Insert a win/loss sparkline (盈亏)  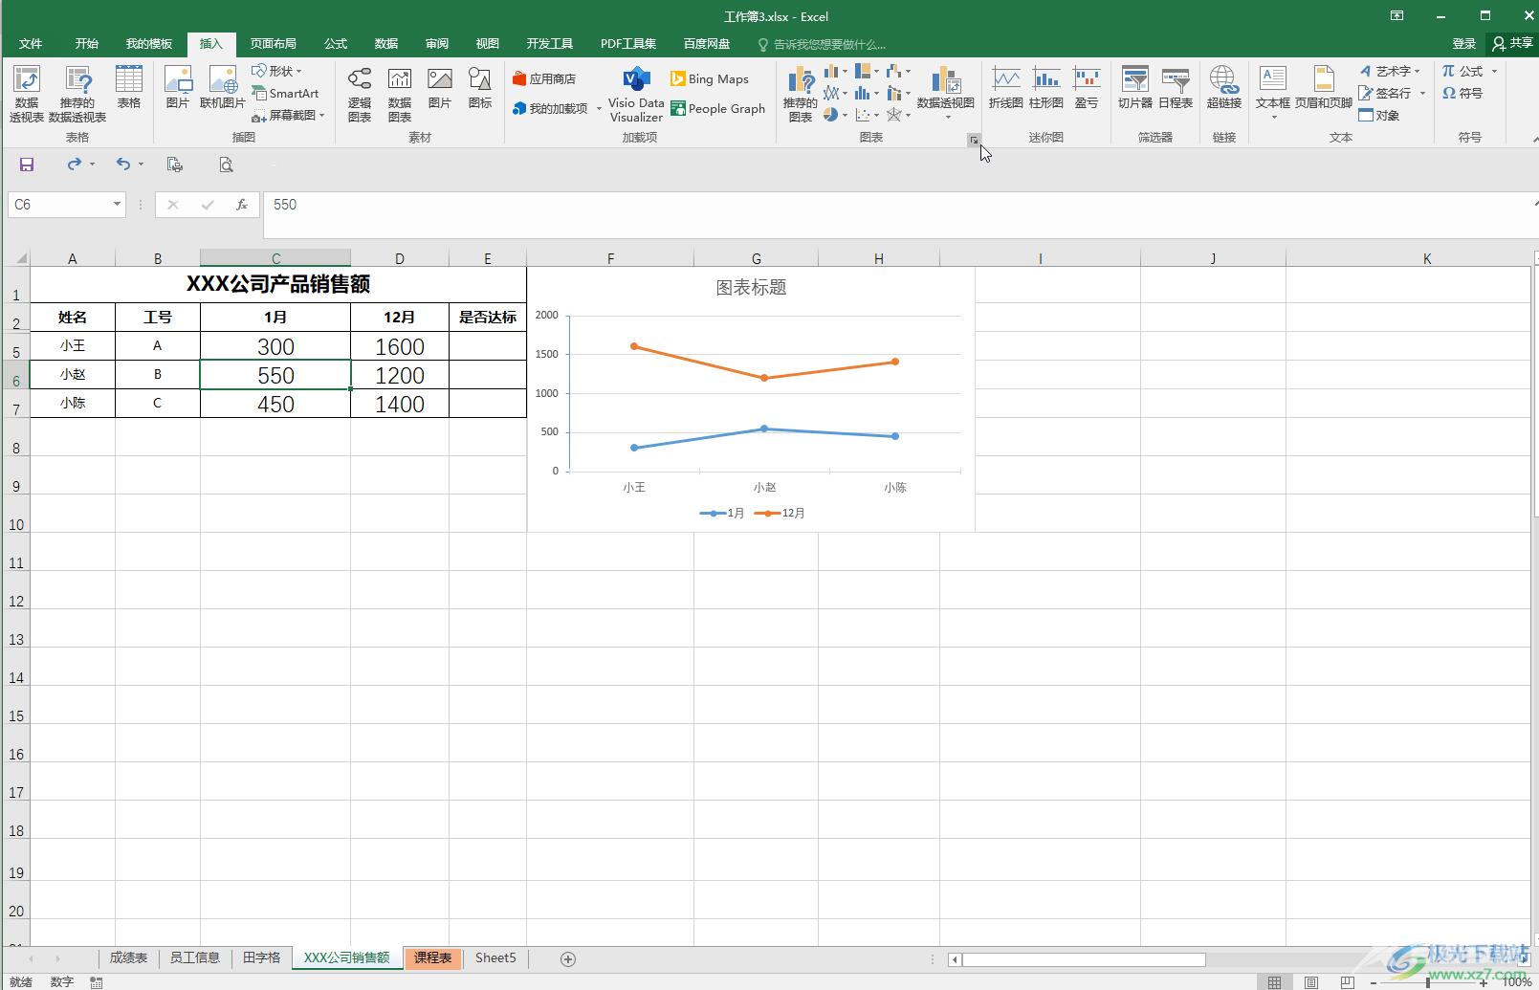[x=1087, y=87]
